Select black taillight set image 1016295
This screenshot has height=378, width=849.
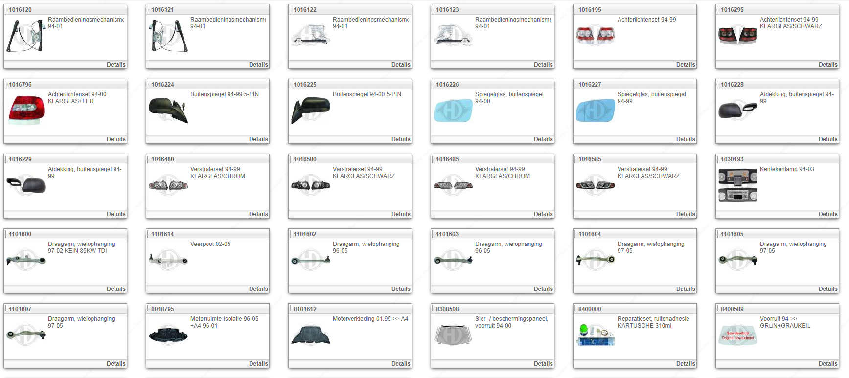coord(737,36)
